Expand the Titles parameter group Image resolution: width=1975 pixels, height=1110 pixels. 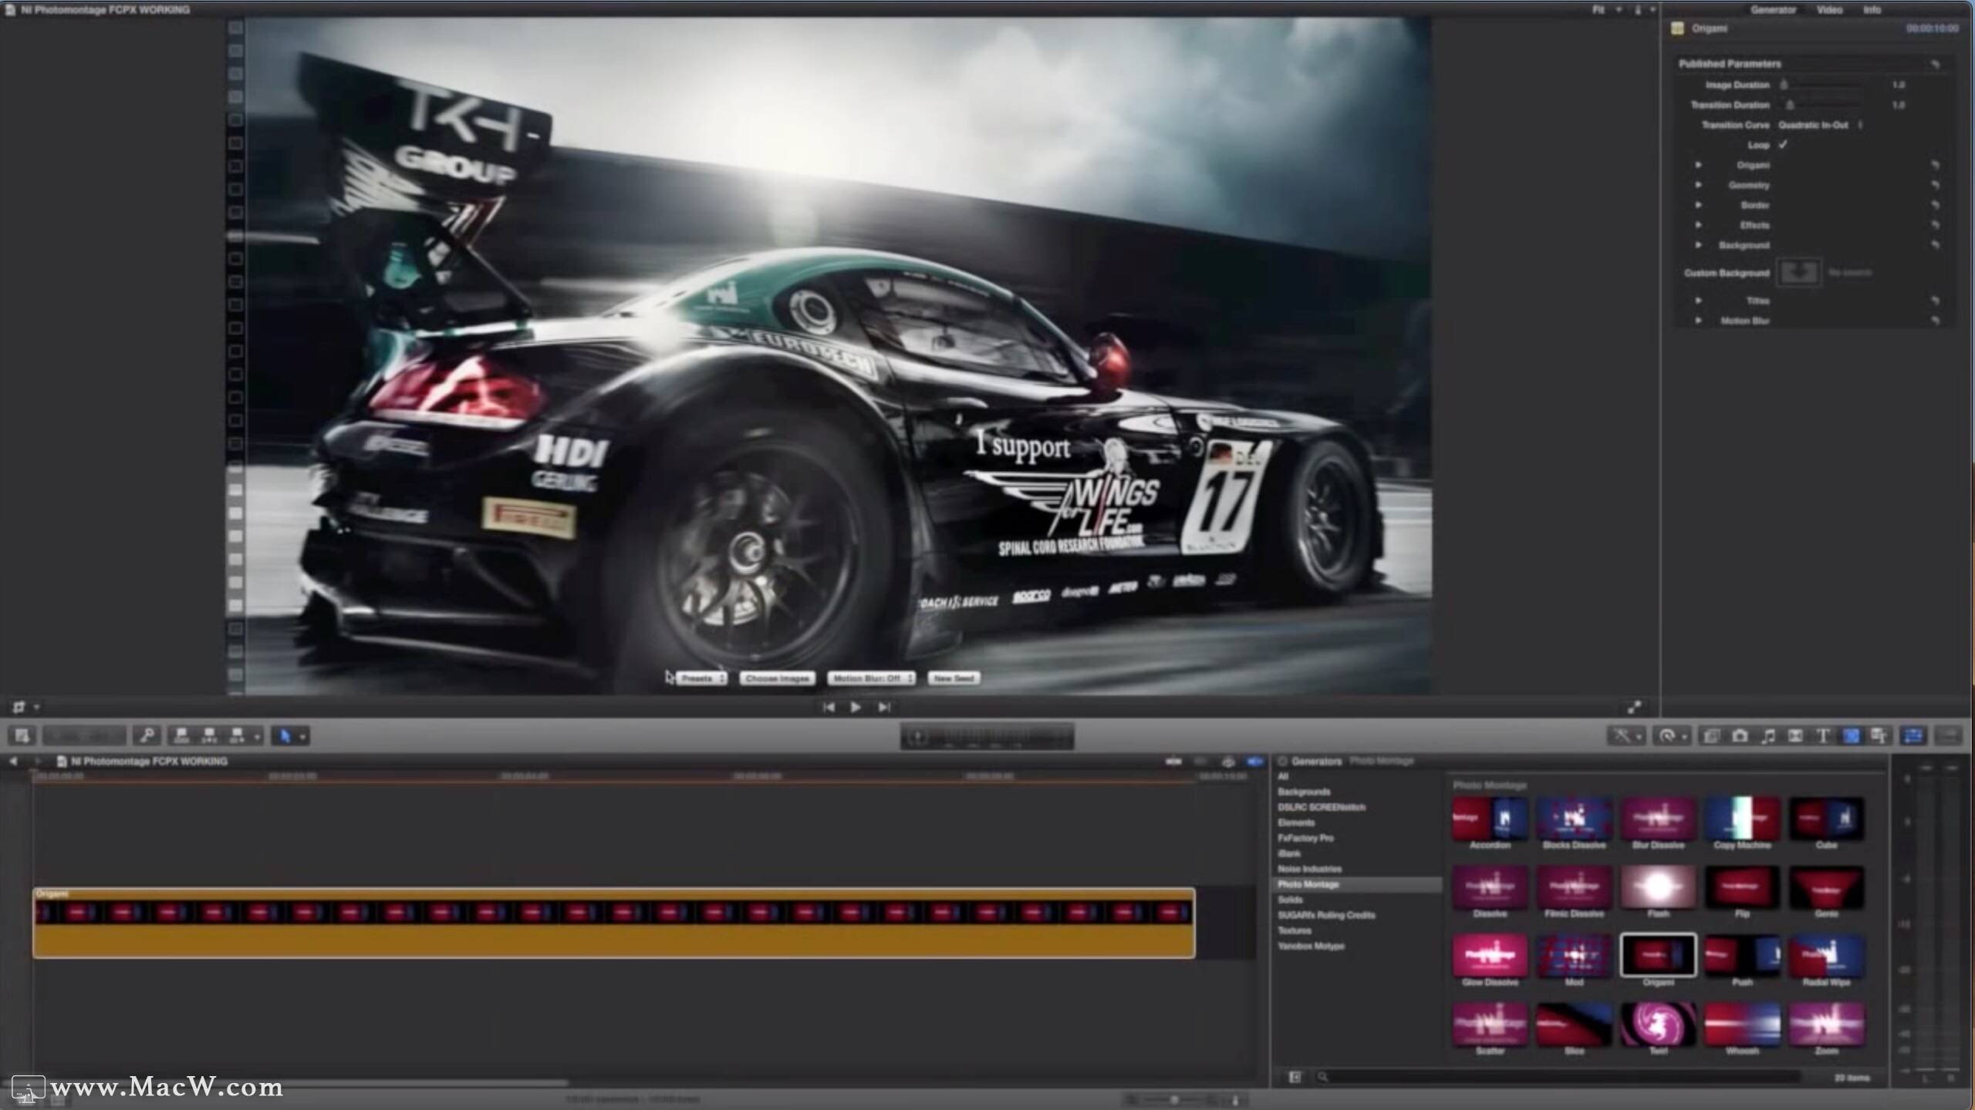[1698, 301]
